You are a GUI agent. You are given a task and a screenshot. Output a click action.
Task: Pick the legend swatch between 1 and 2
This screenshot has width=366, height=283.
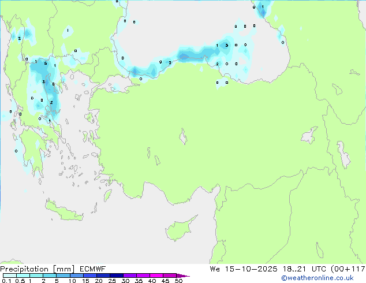tap(36, 275)
